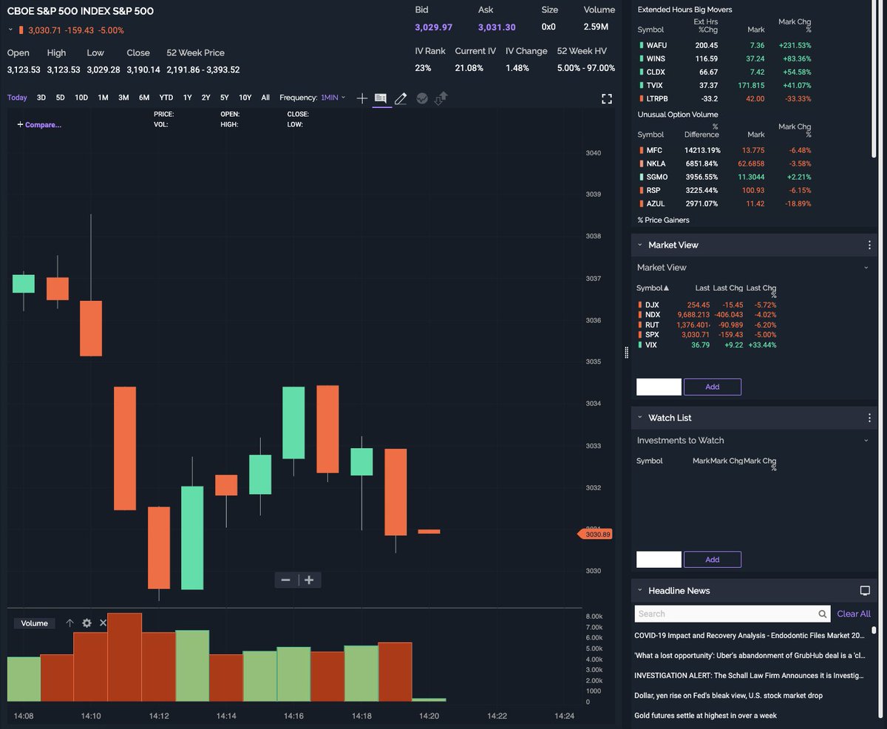Image resolution: width=887 pixels, height=729 pixels.
Task: Select the NDX row in Market View
Action: point(708,315)
